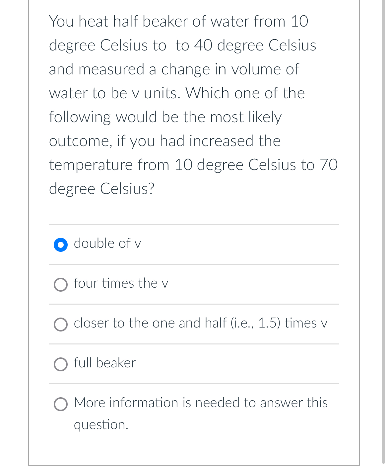Click the "following would be the most likely" line
The height and width of the screenshot is (475, 388).
pyautogui.click(x=165, y=117)
